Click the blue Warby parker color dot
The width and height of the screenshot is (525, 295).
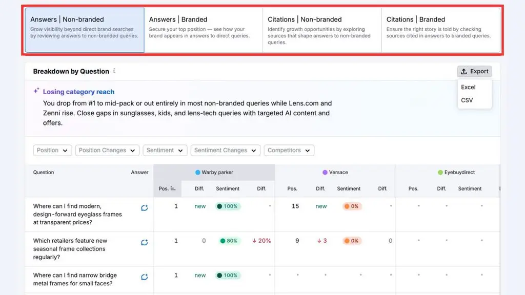197,172
